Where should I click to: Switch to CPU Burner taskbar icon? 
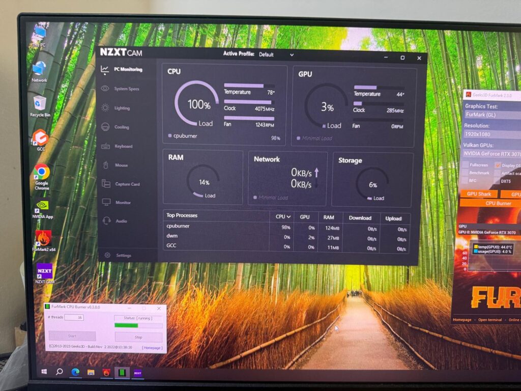pos(122,373)
